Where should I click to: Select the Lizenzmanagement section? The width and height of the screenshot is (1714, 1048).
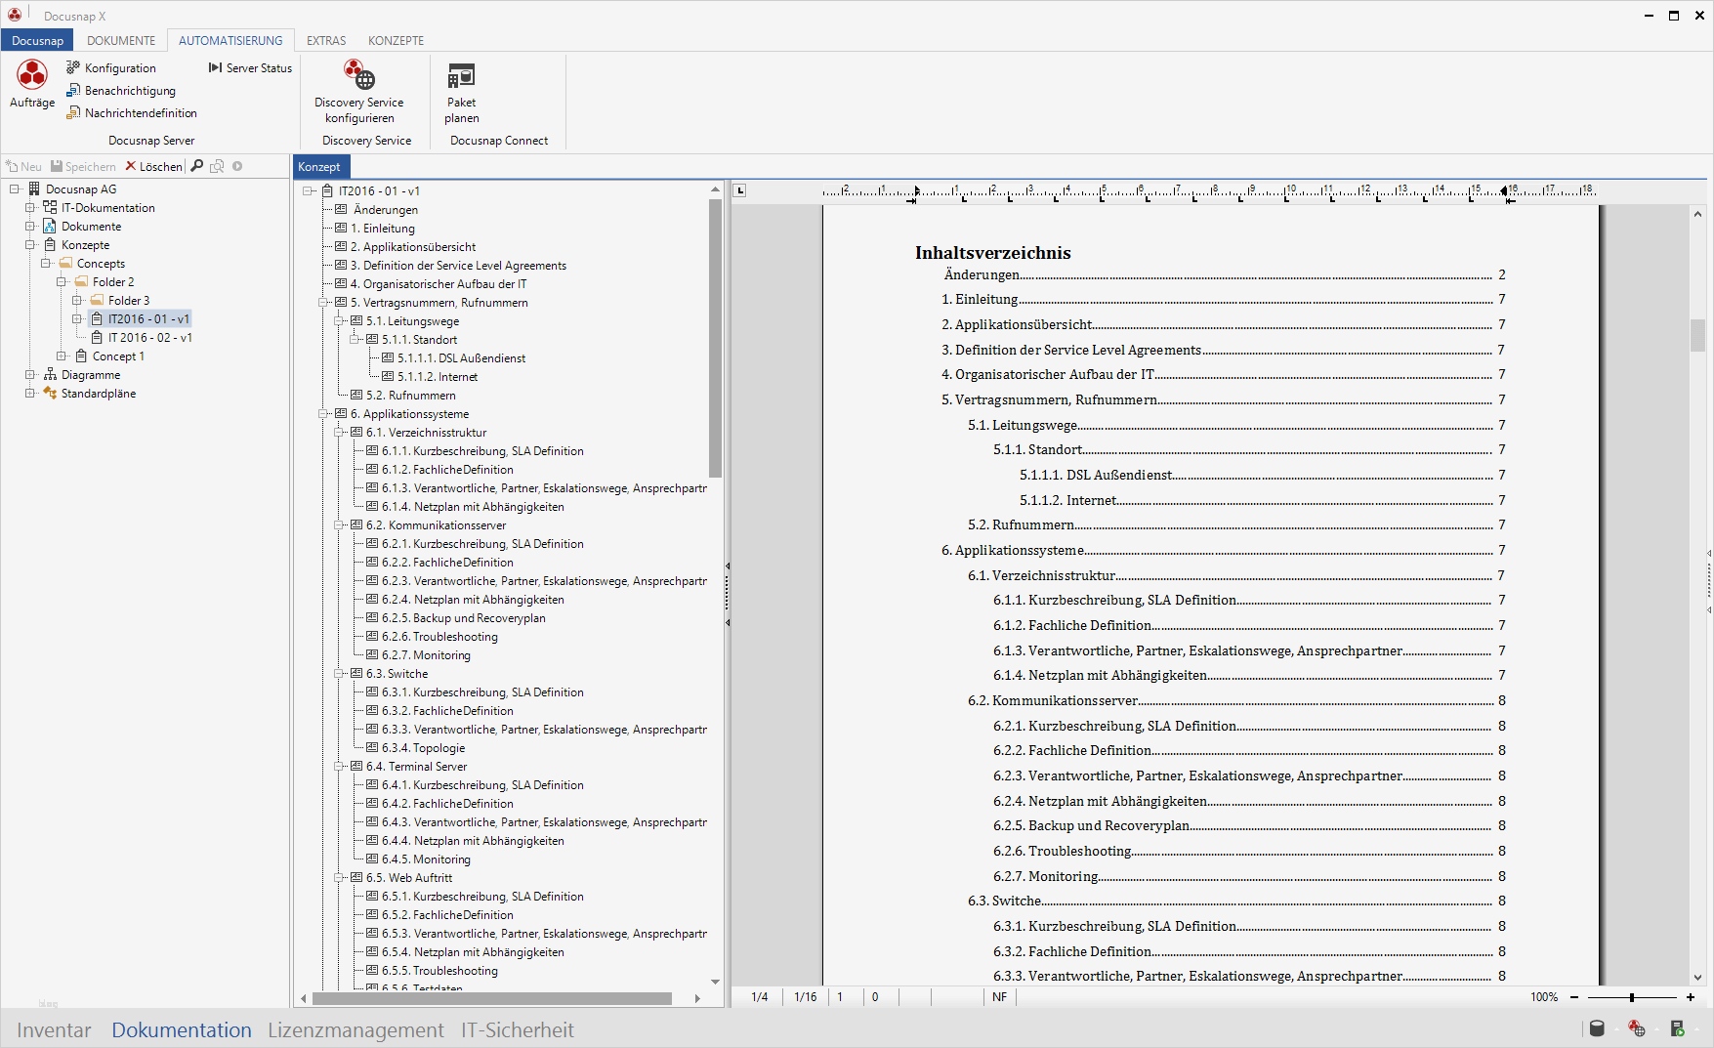pyautogui.click(x=355, y=1029)
